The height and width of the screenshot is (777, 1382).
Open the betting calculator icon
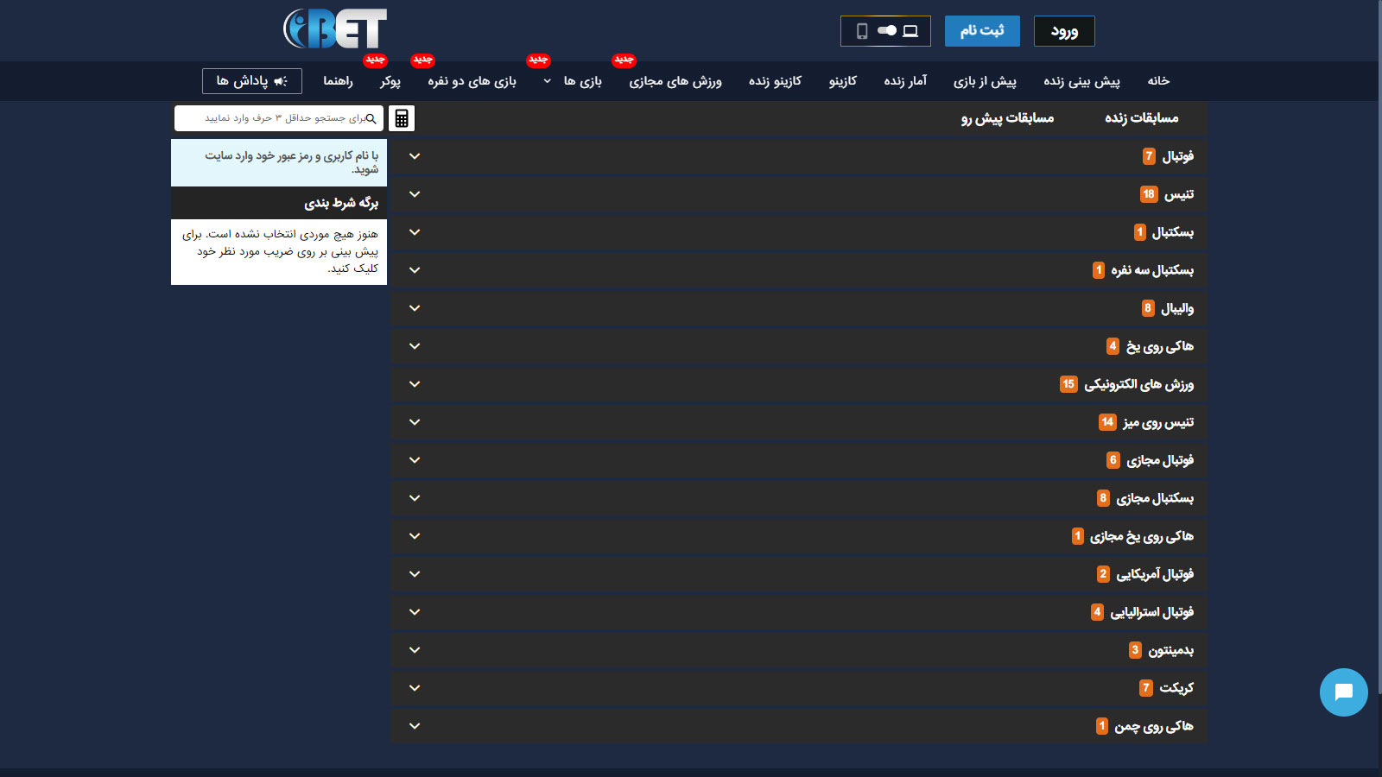402,118
